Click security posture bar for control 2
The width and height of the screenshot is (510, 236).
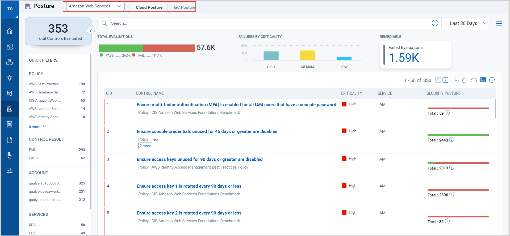pos(458,135)
